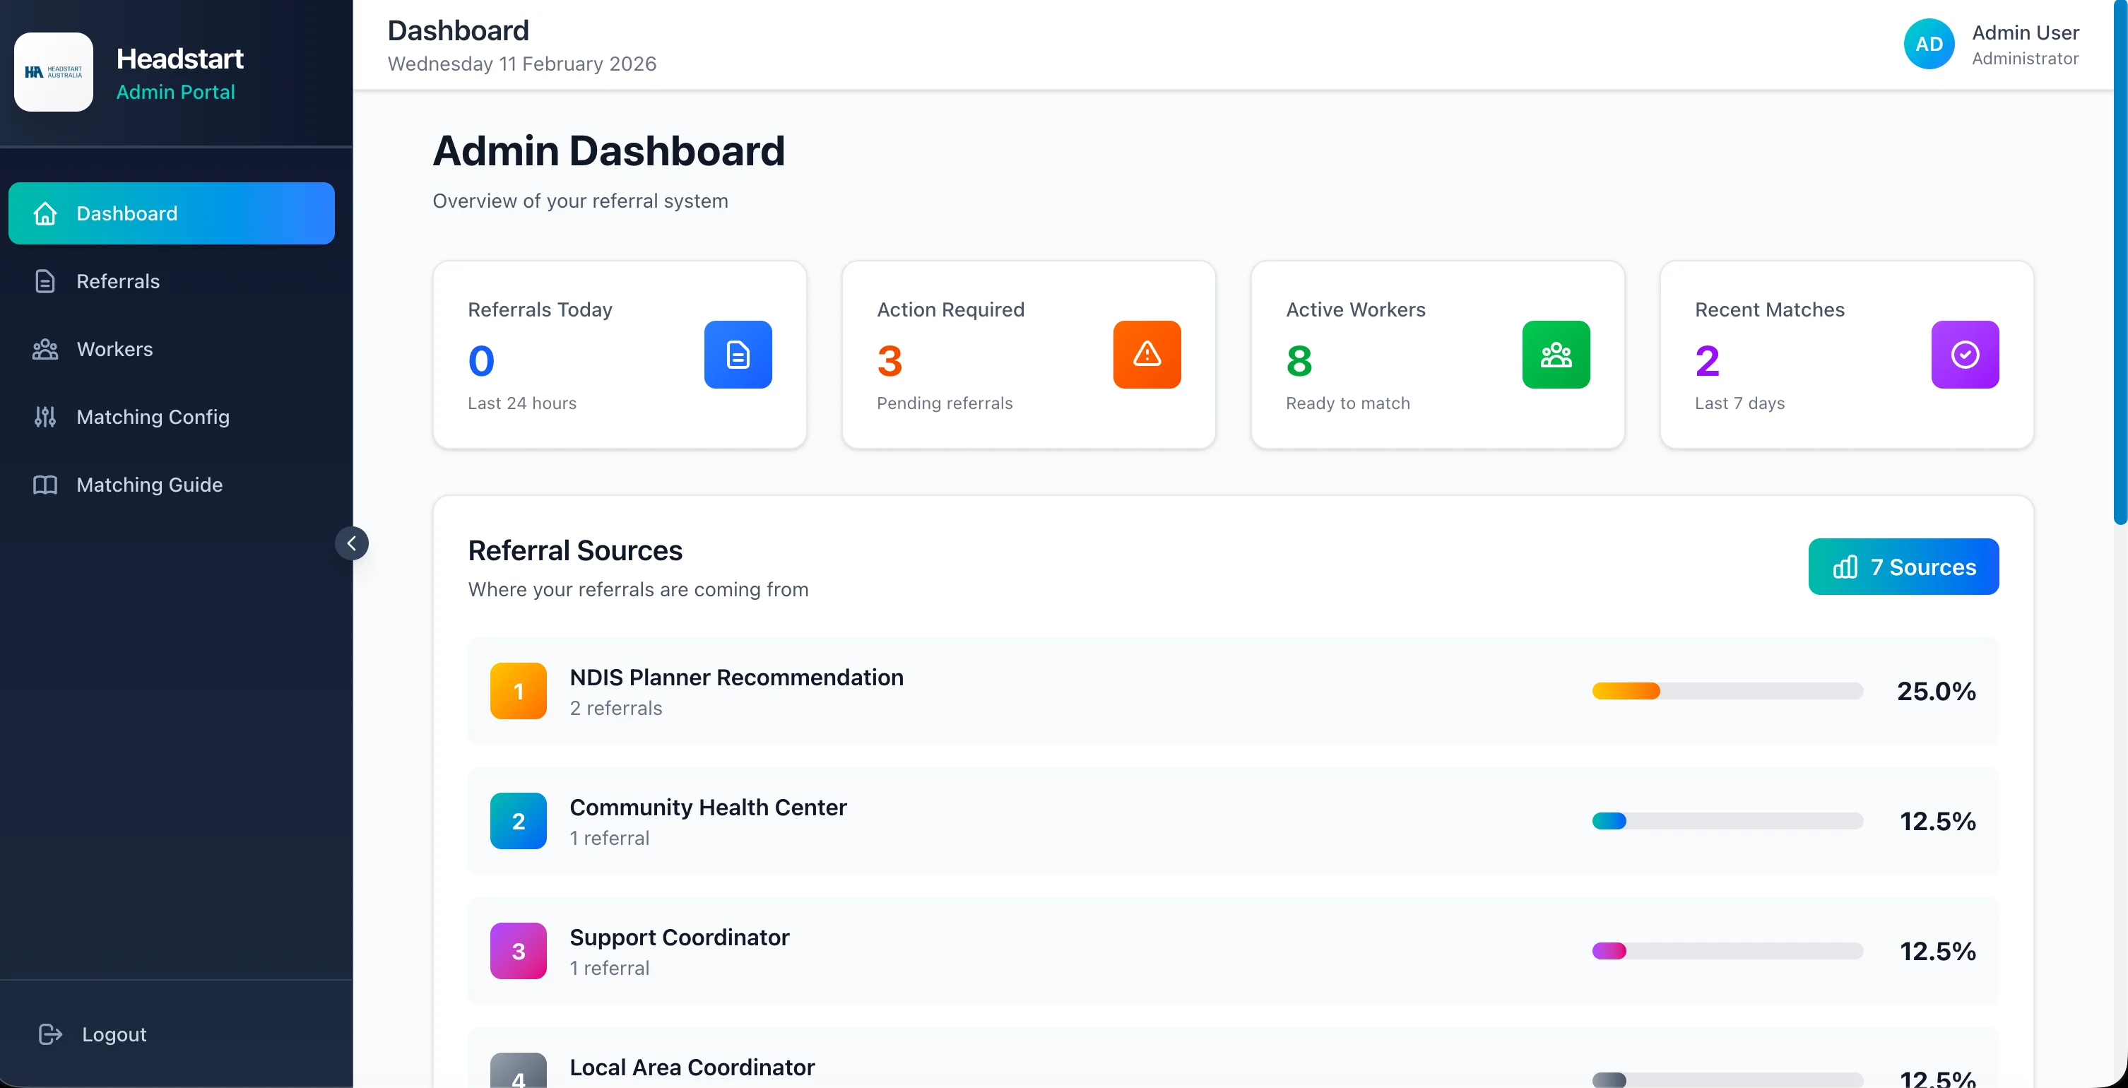The image size is (2128, 1088).
Task: Click the Community Health Center progress bar
Action: click(1727, 820)
